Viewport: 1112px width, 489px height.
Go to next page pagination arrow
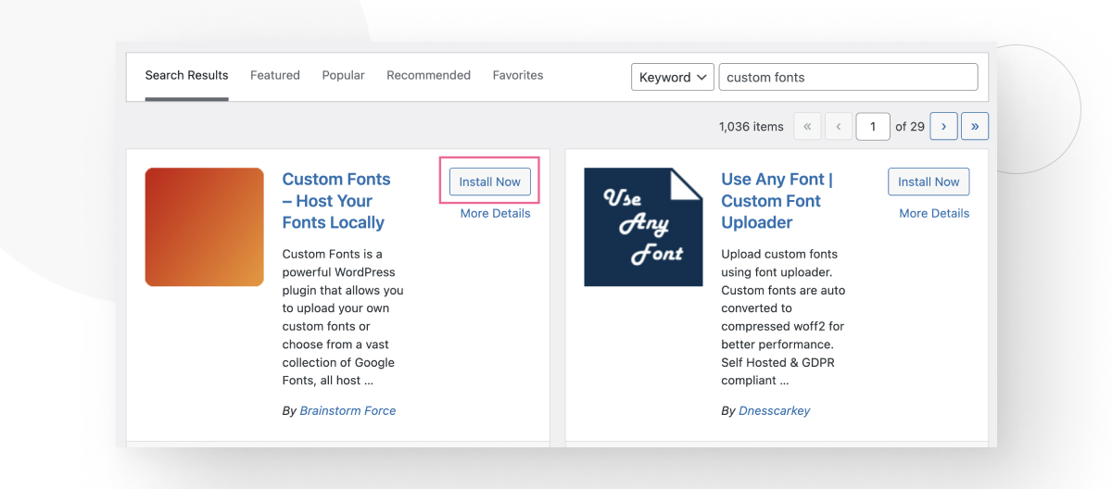[x=943, y=126]
